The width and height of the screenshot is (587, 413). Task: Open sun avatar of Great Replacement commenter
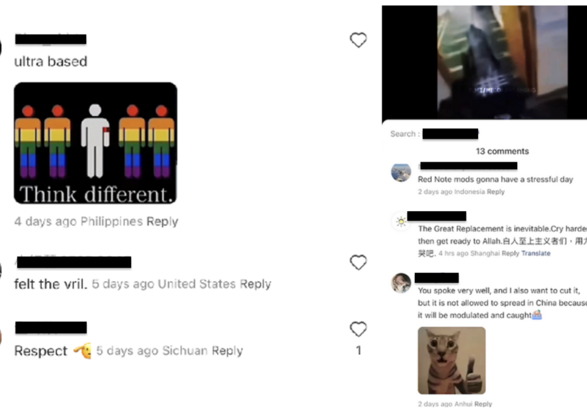click(401, 221)
